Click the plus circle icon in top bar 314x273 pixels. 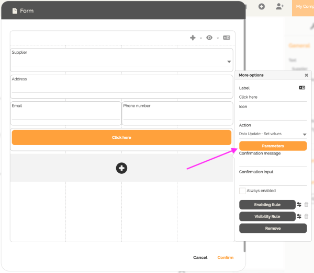pyautogui.click(x=262, y=6)
